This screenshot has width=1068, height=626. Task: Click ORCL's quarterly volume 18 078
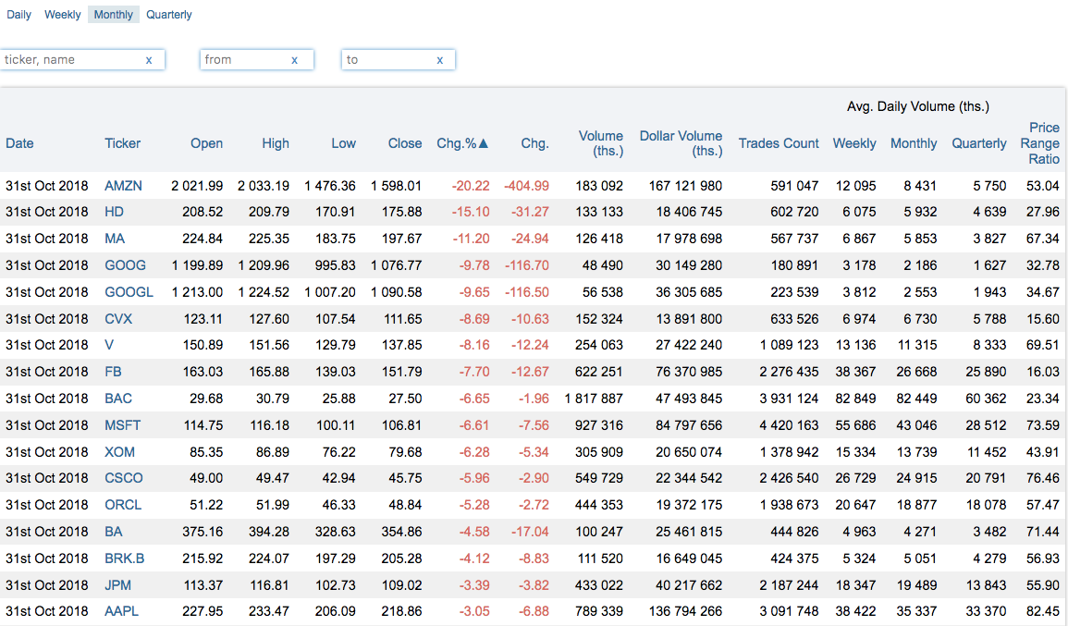[987, 505]
